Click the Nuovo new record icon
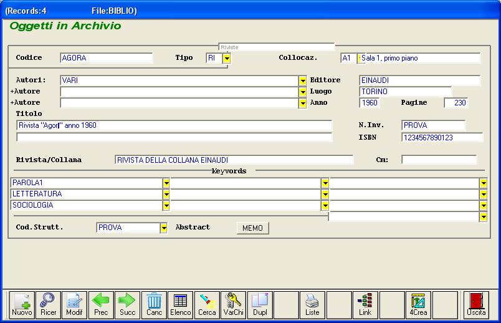 click(22, 305)
